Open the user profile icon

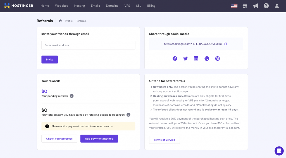pos(277,6)
